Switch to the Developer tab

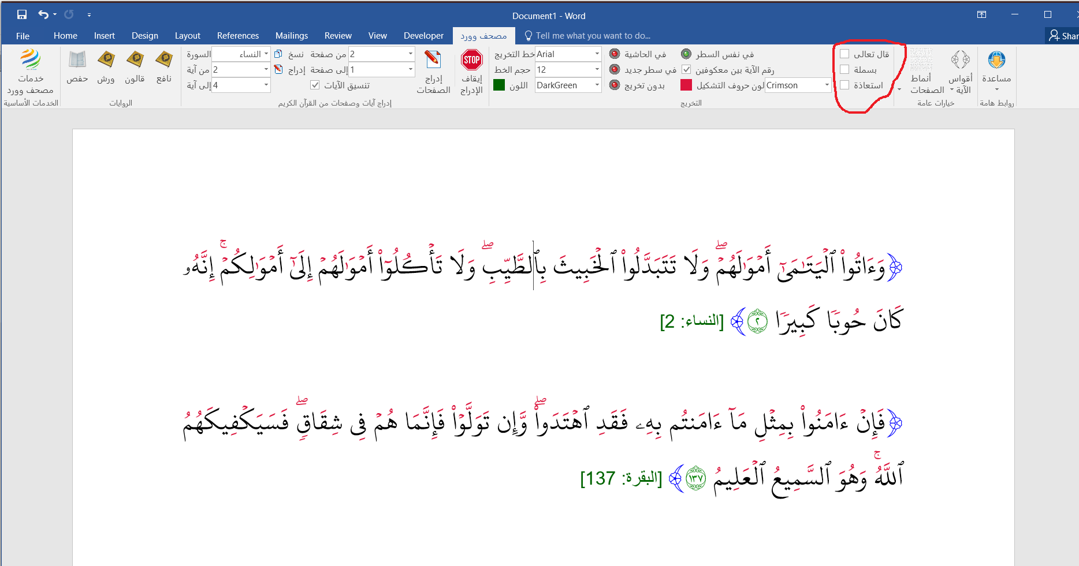[423, 36]
